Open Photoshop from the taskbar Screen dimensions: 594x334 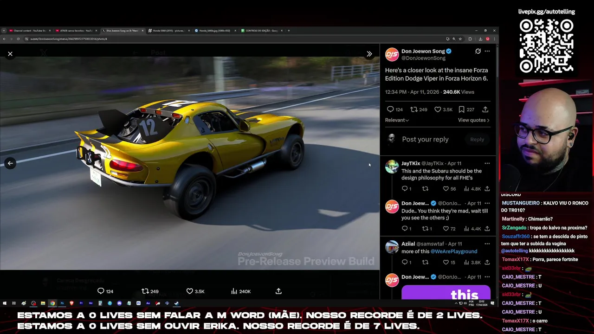tap(62, 303)
